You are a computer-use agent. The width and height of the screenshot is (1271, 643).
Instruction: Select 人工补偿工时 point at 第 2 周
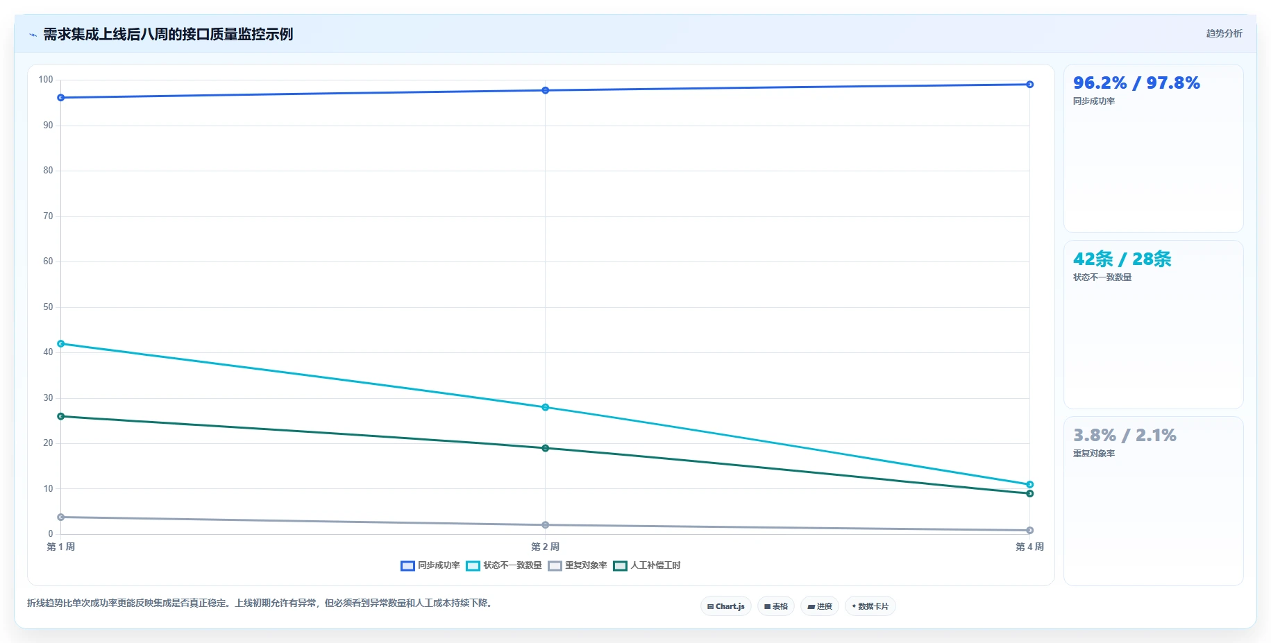pos(546,448)
